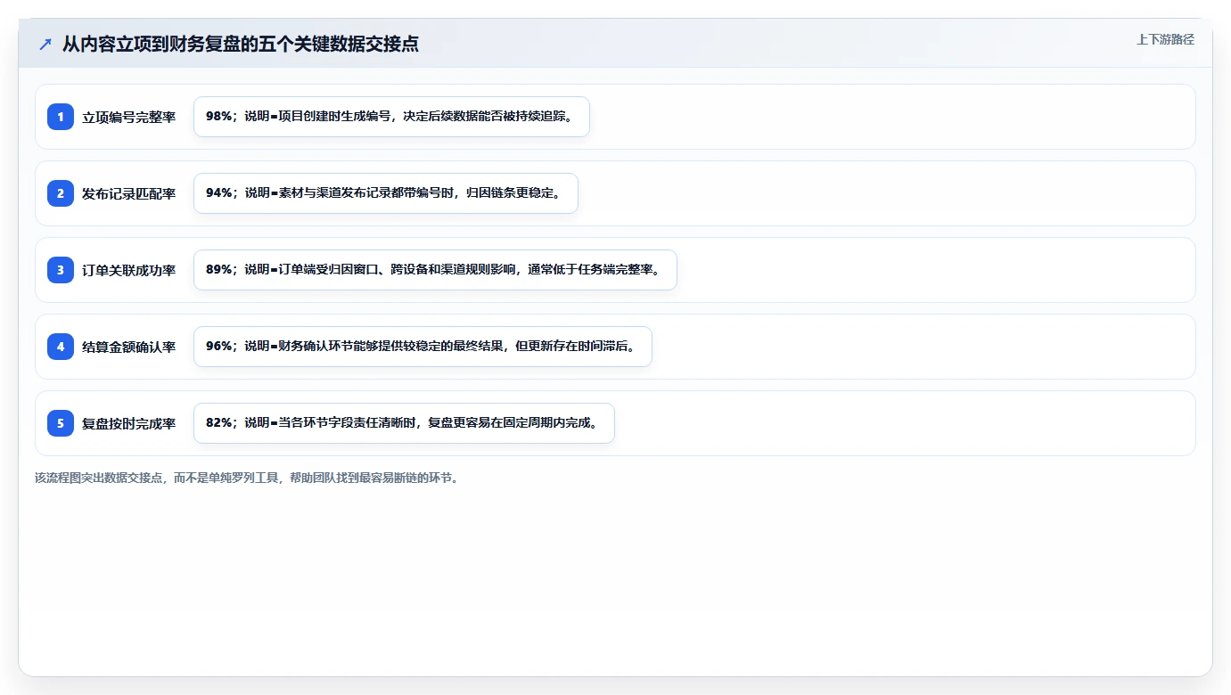Click the 上下游路径 label in header
This screenshot has width=1231, height=695.
point(1165,39)
